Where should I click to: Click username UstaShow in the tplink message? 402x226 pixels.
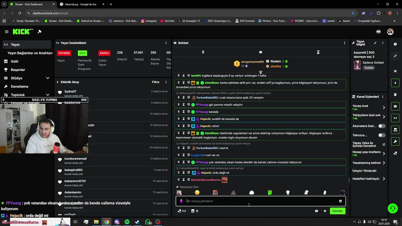tap(212, 83)
